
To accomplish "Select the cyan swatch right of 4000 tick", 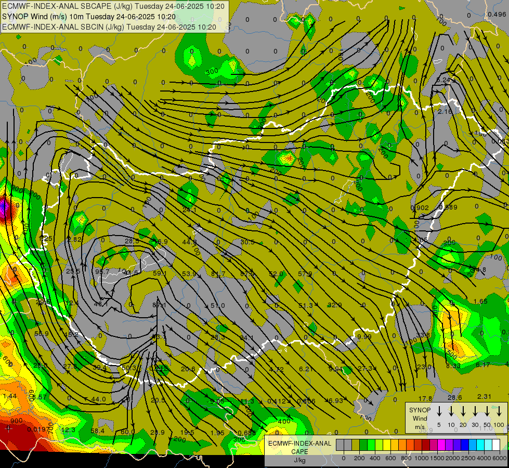I will coord(488,445).
